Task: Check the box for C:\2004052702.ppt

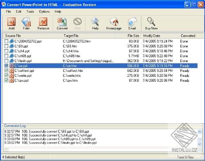Action: pos(6,41)
